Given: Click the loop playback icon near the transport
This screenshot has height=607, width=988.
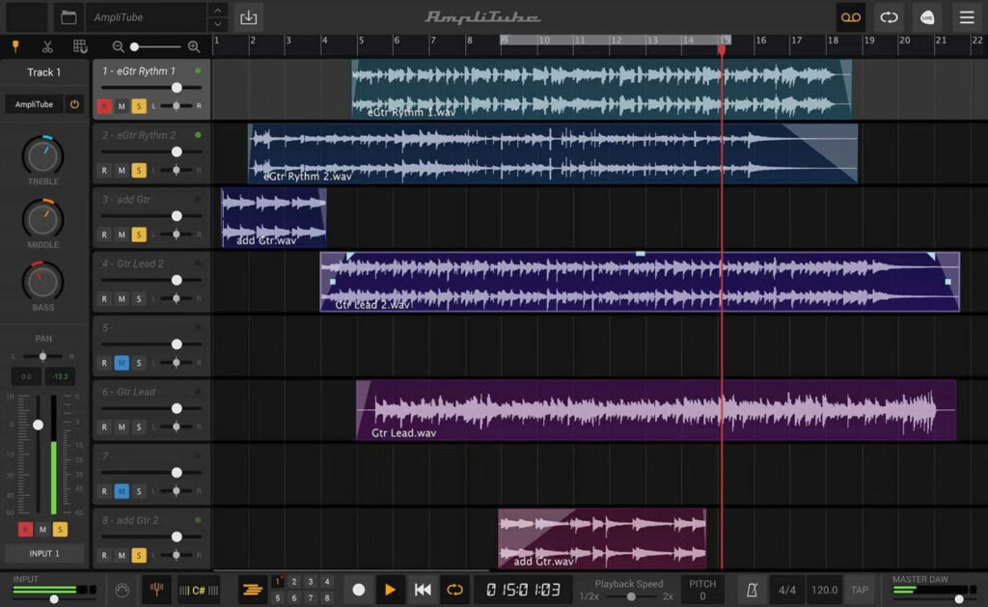Looking at the screenshot, I should [x=453, y=590].
